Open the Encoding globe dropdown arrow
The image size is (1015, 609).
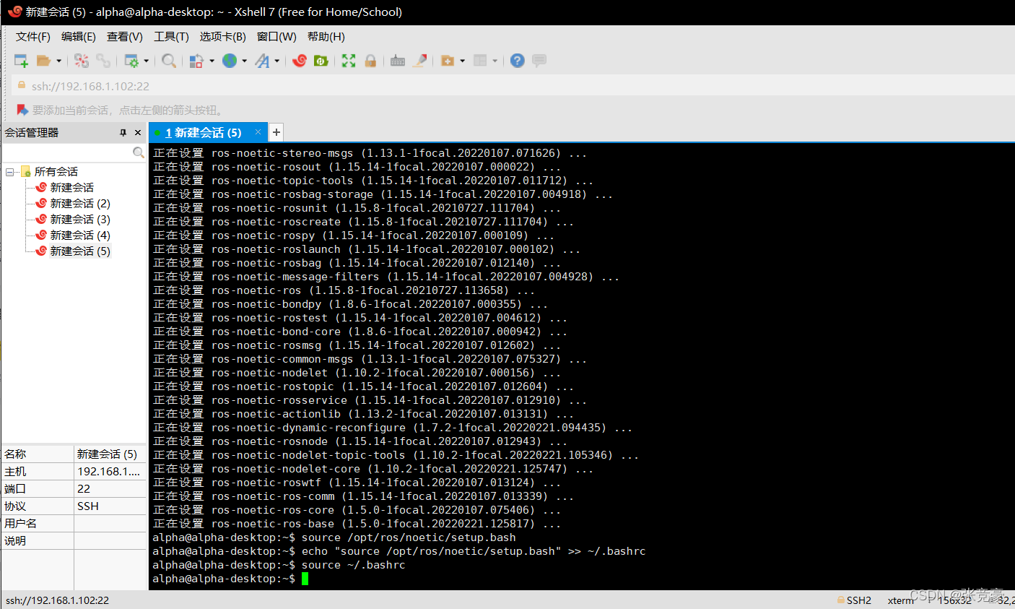point(245,61)
